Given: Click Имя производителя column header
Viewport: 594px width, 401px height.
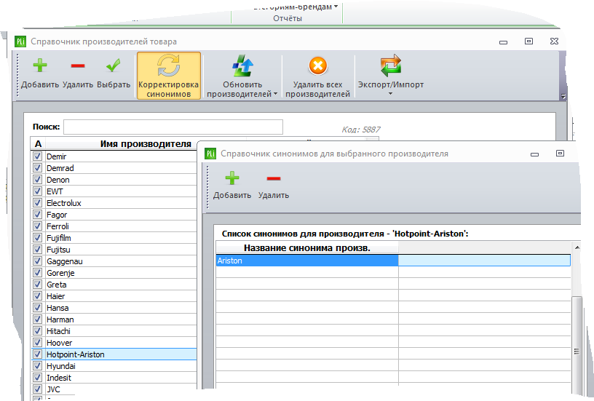Looking at the screenshot, I should tap(146, 144).
